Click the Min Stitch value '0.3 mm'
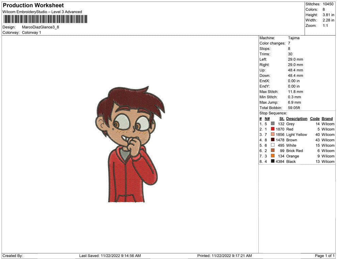Screen dimensions: 337x259 tap(294, 97)
